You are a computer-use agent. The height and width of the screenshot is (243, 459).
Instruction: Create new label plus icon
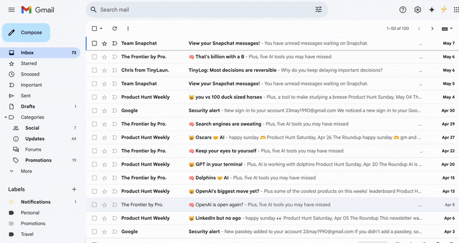74,189
